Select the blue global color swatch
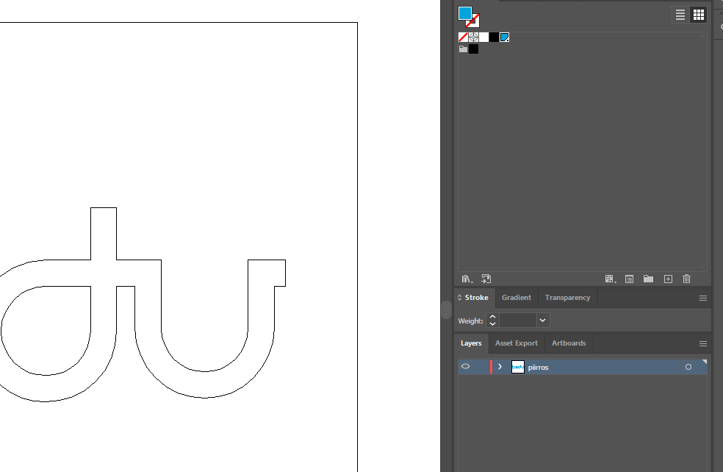This screenshot has width=723, height=472. pyautogui.click(x=505, y=37)
